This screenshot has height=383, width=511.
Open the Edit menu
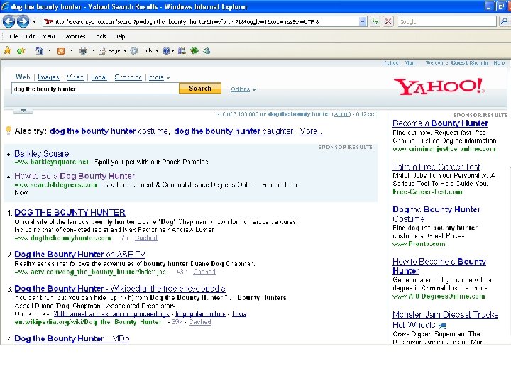(30, 36)
